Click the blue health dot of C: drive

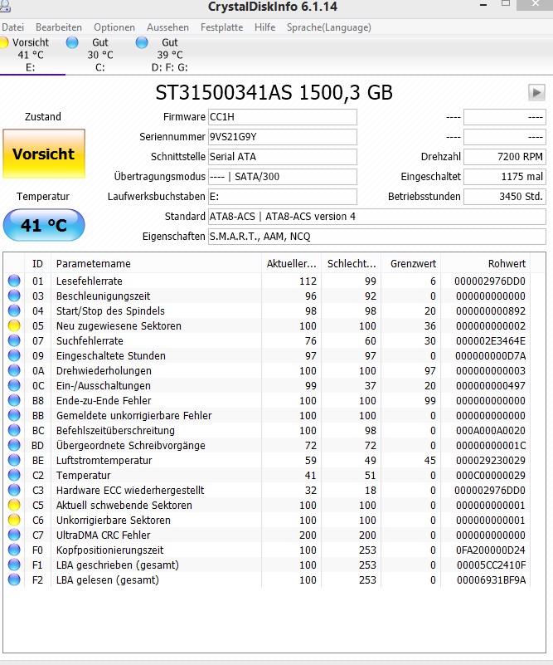click(x=72, y=42)
